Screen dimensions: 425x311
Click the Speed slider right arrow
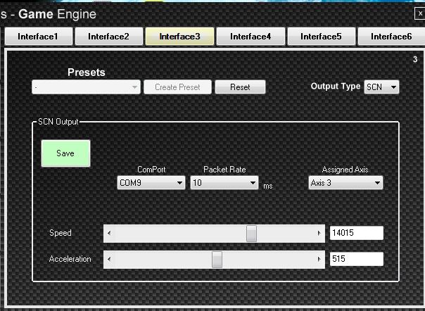coord(319,233)
